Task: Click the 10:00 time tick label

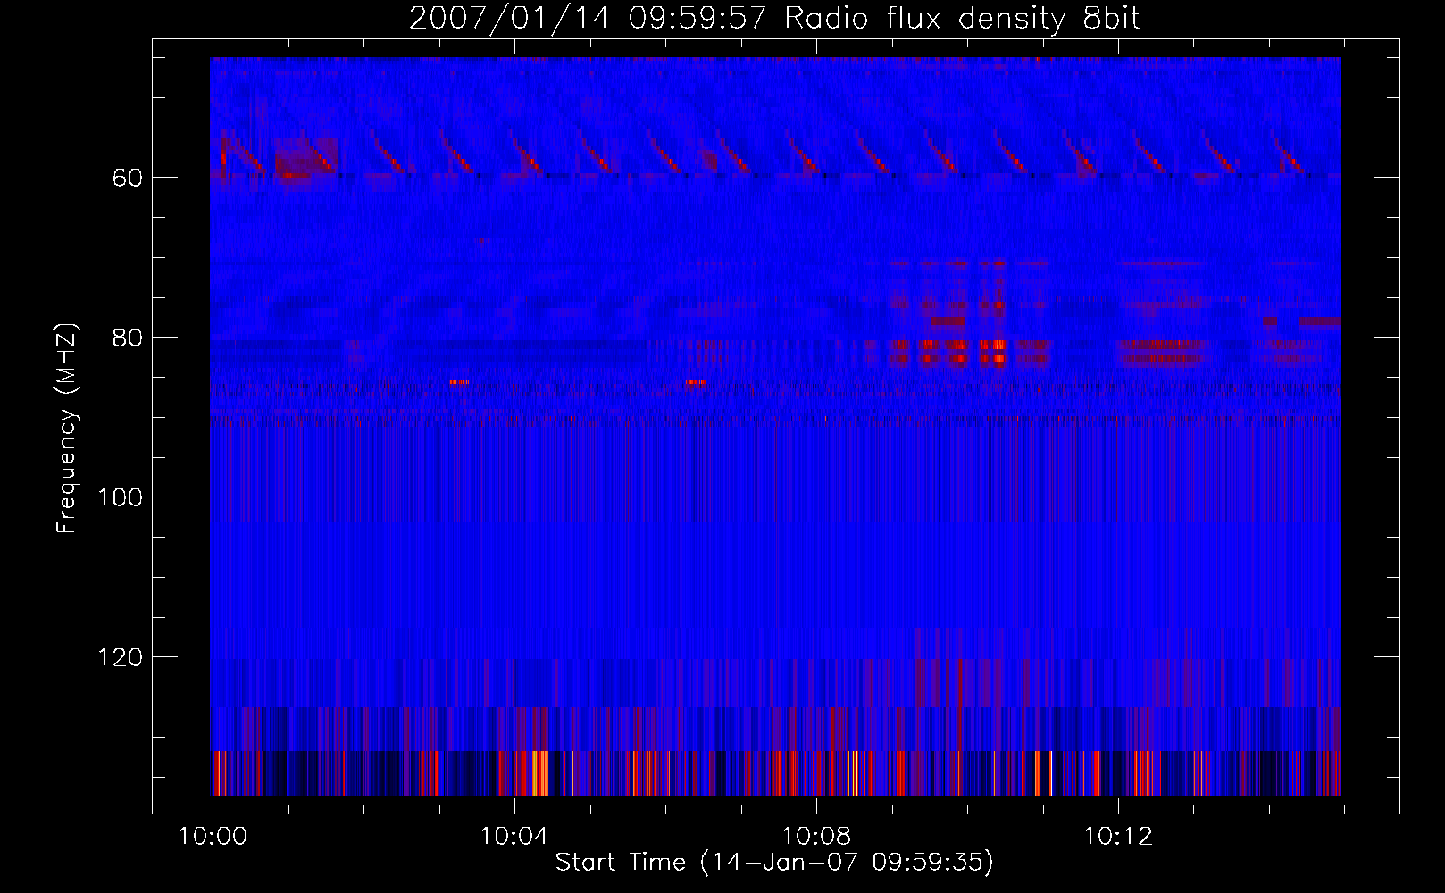Action: click(x=213, y=836)
